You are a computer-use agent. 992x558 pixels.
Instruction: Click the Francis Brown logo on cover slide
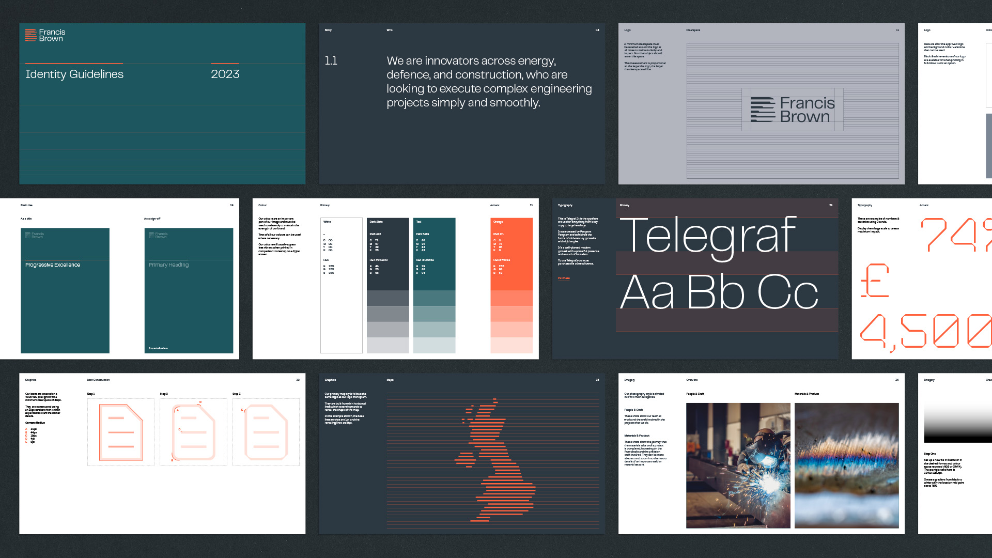tap(45, 35)
